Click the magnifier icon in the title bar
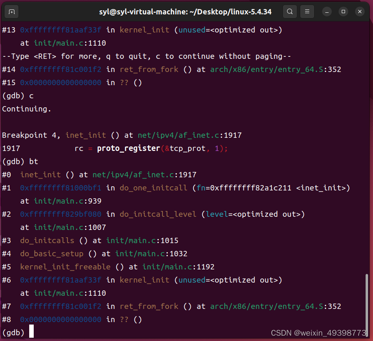Viewport: 373px width, 341px height. pos(290,11)
